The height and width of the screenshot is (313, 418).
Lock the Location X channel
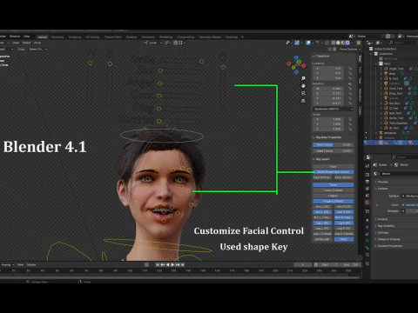pyautogui.click(x=350, y=69)
